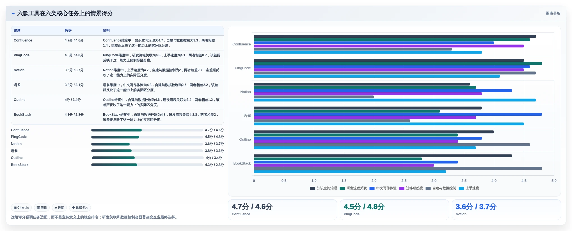Click Notion's 中文写作体验 blue chart bar
572x231 pixels.
pos(383,91)
